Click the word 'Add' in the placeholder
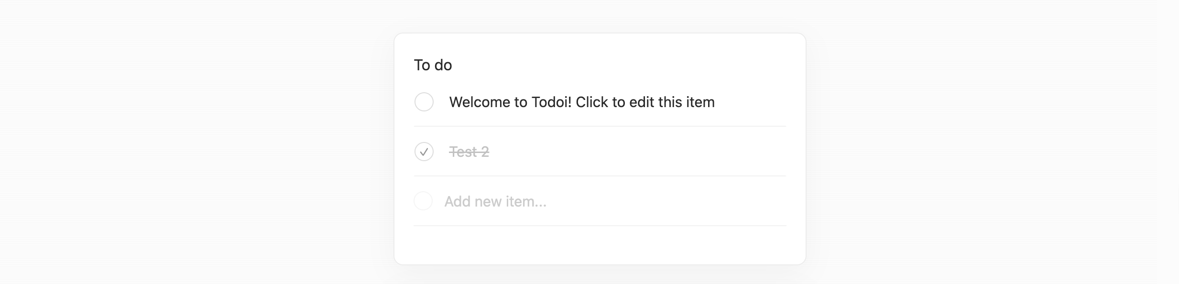Viewport: 1179px width, 284px height. coord(458,201)
